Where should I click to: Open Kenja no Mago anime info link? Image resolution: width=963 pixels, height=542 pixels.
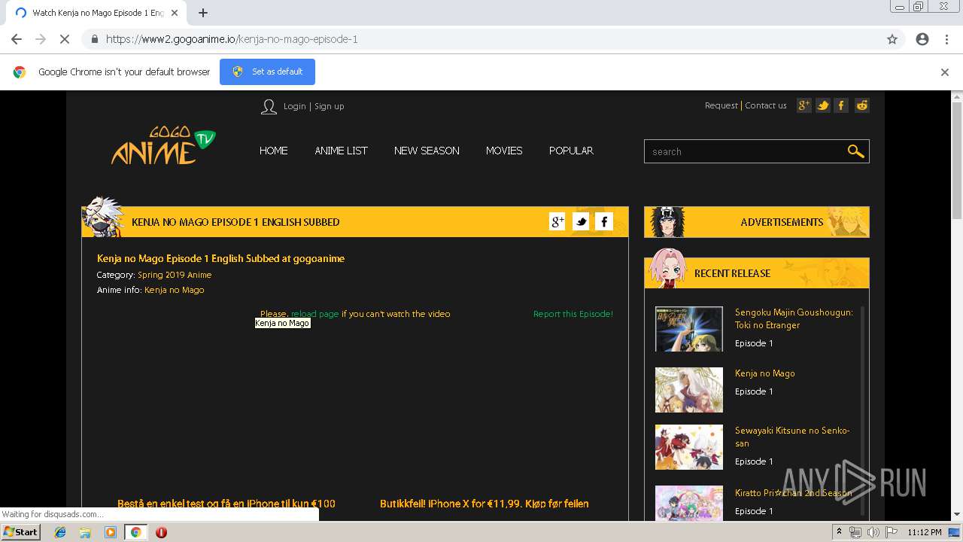click(x=174, y=290)
